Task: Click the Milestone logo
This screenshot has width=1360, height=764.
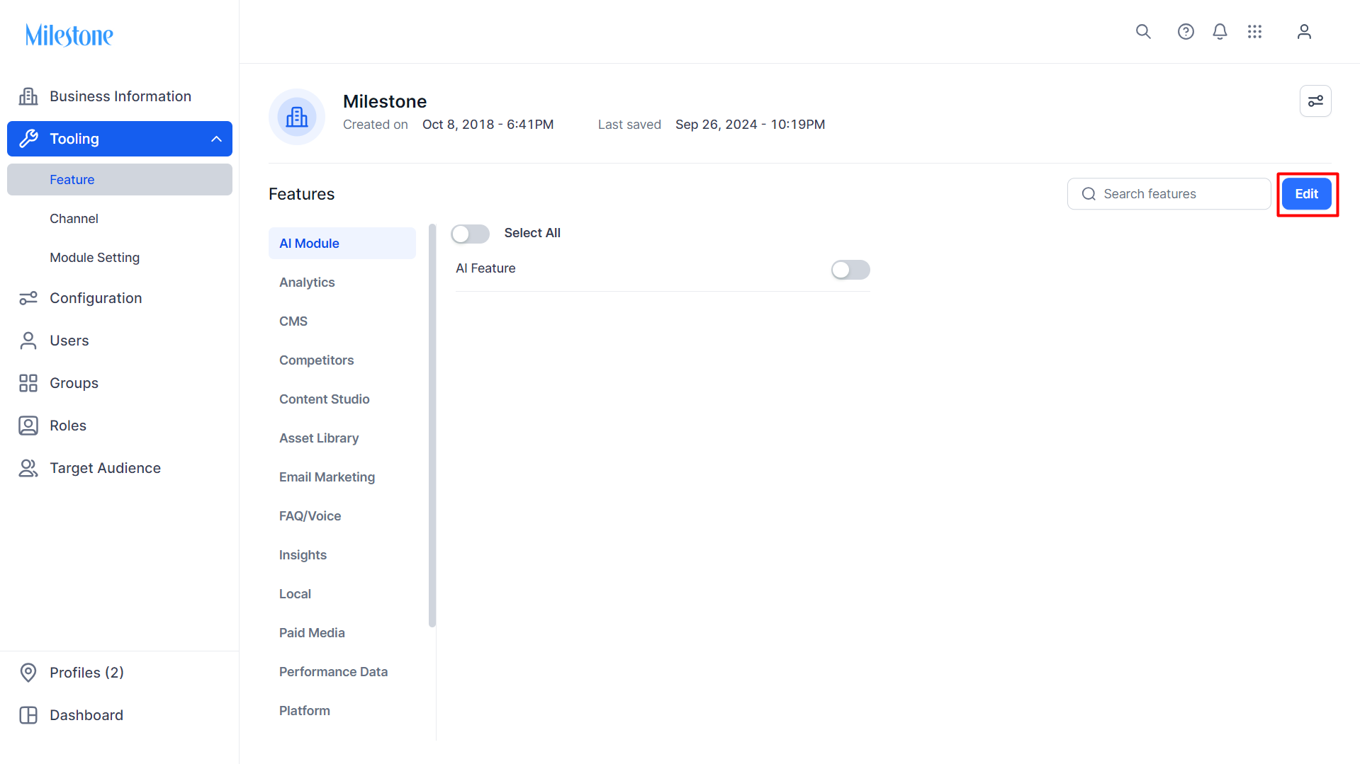Action: click(69, 35)
